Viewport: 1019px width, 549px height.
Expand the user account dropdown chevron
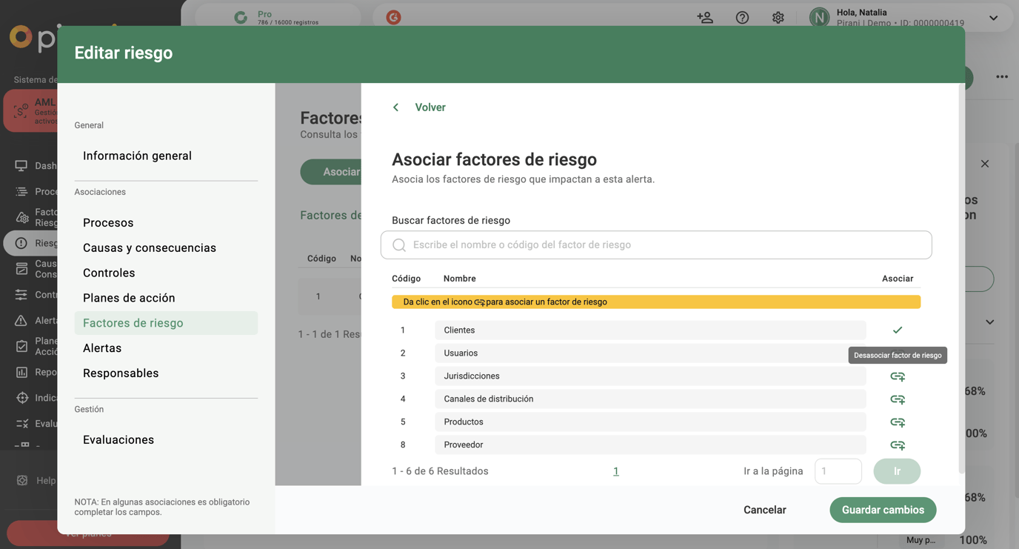click(x=993, y=18)
